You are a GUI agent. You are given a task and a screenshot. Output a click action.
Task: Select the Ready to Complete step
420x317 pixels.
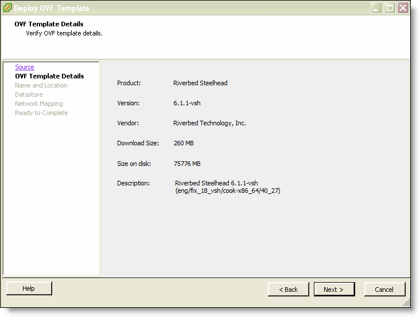41,113
